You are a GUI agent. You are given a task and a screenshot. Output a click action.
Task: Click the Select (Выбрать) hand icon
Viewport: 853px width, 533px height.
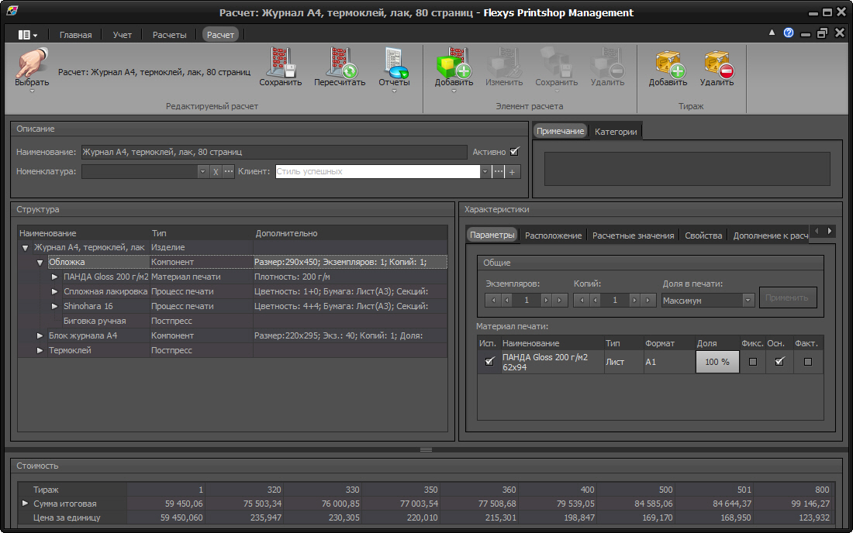[31, 65]
